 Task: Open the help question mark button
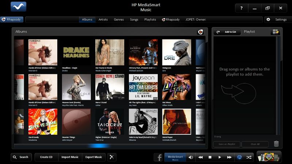tap(242, 8)
